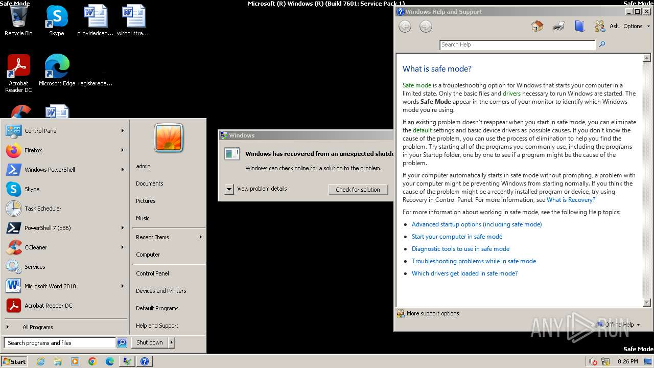Screen dimensions: 654x368
Task: Expand CCleaner jump list arrow
Action: point(122,247)
